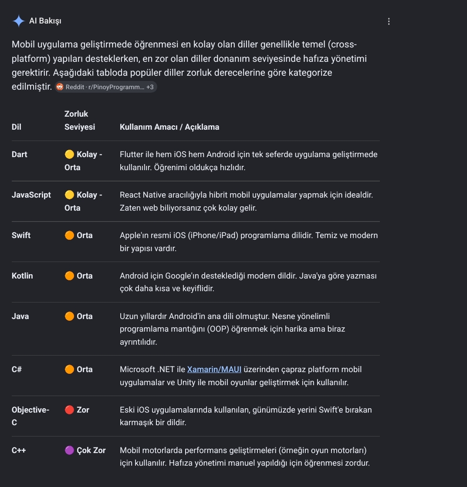This screenshot has width=467, height=487.
Task: Click the AI Bakışı sparkle icon
Action: pos(19,21)
